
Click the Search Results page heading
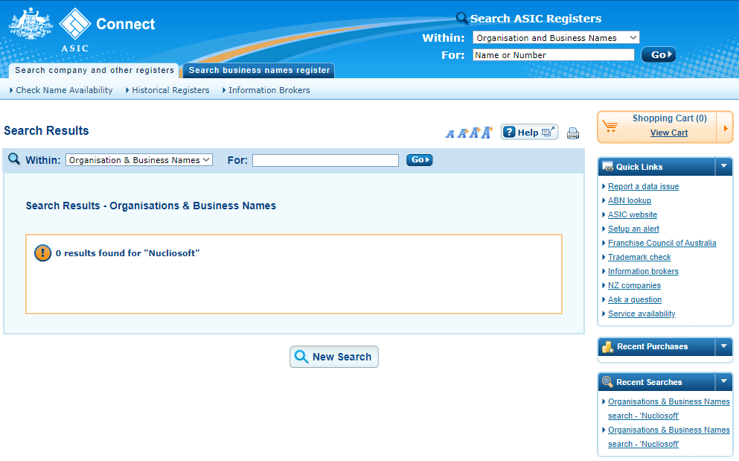tap(46, 130)
